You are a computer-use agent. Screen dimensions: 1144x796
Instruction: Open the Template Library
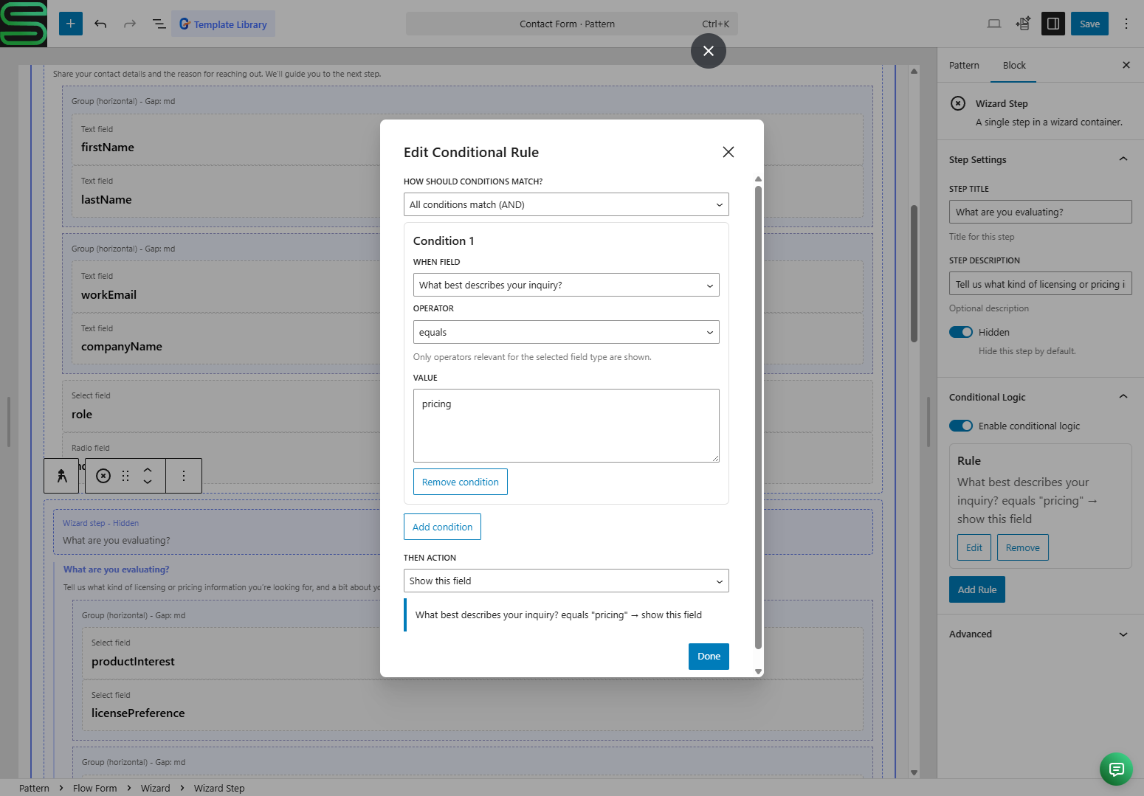pos(224,24)
